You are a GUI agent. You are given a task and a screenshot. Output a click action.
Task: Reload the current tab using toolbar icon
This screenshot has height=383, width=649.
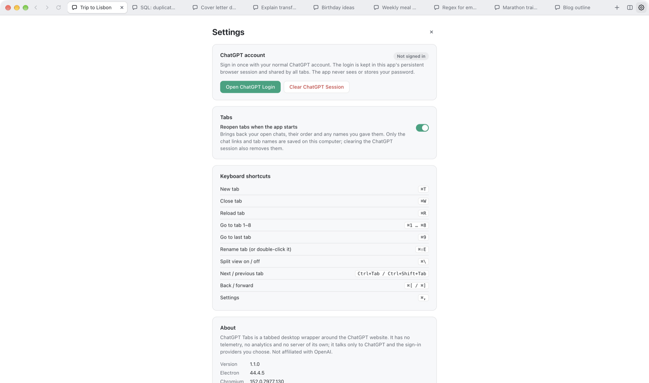point(59,8)
